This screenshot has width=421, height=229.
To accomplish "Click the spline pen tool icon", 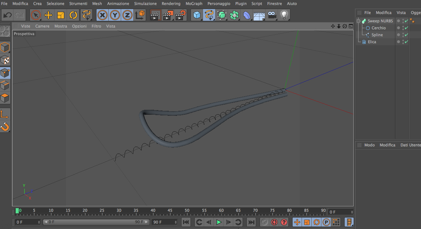I will [209, 15].
